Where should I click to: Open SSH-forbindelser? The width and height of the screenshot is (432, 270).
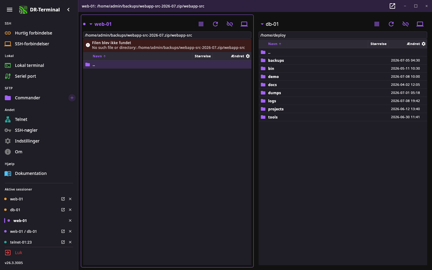(x=39, y=44)
